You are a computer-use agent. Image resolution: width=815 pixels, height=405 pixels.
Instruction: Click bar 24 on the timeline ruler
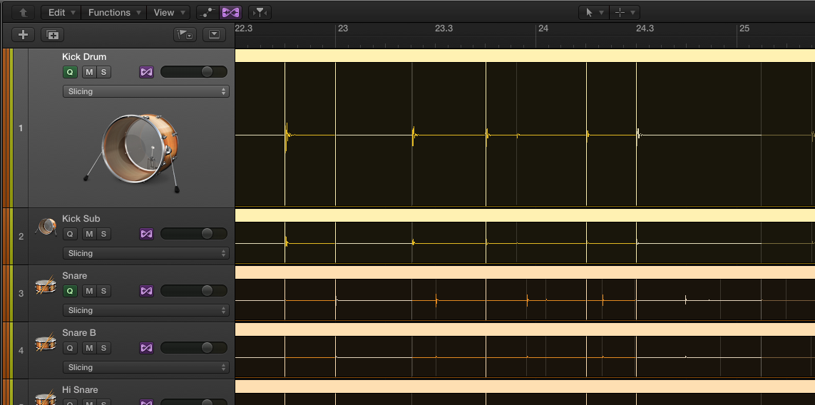[x=543, y=29]
